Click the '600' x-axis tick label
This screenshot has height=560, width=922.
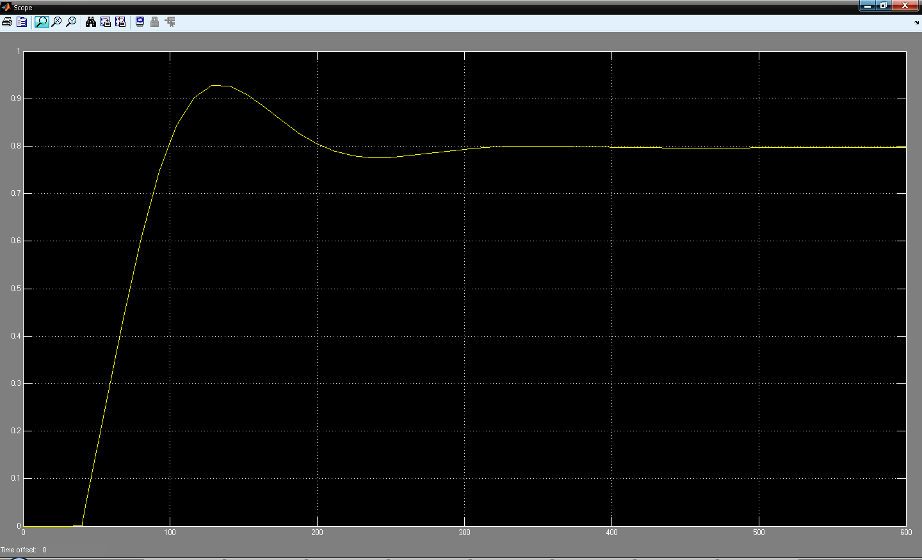[906, 532]
